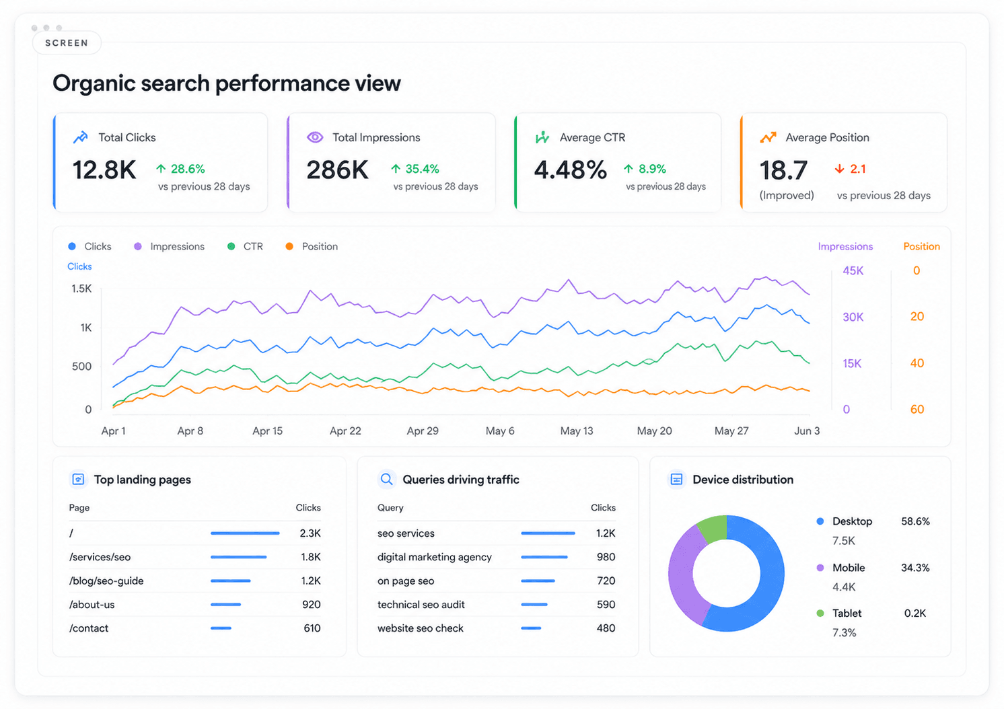Click the 2.3K clicks value for homepage
The width and height of the screenshot is (1004, 709).
(x=310, y=533)
